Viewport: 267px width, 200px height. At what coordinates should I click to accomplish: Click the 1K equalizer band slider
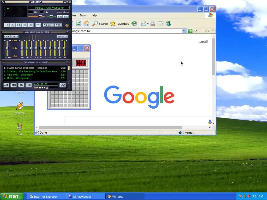click(41, 48)
